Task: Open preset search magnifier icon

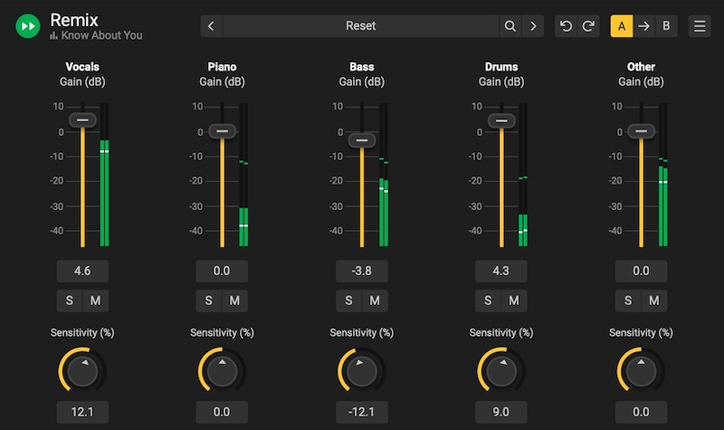Action: pos(510,26)
